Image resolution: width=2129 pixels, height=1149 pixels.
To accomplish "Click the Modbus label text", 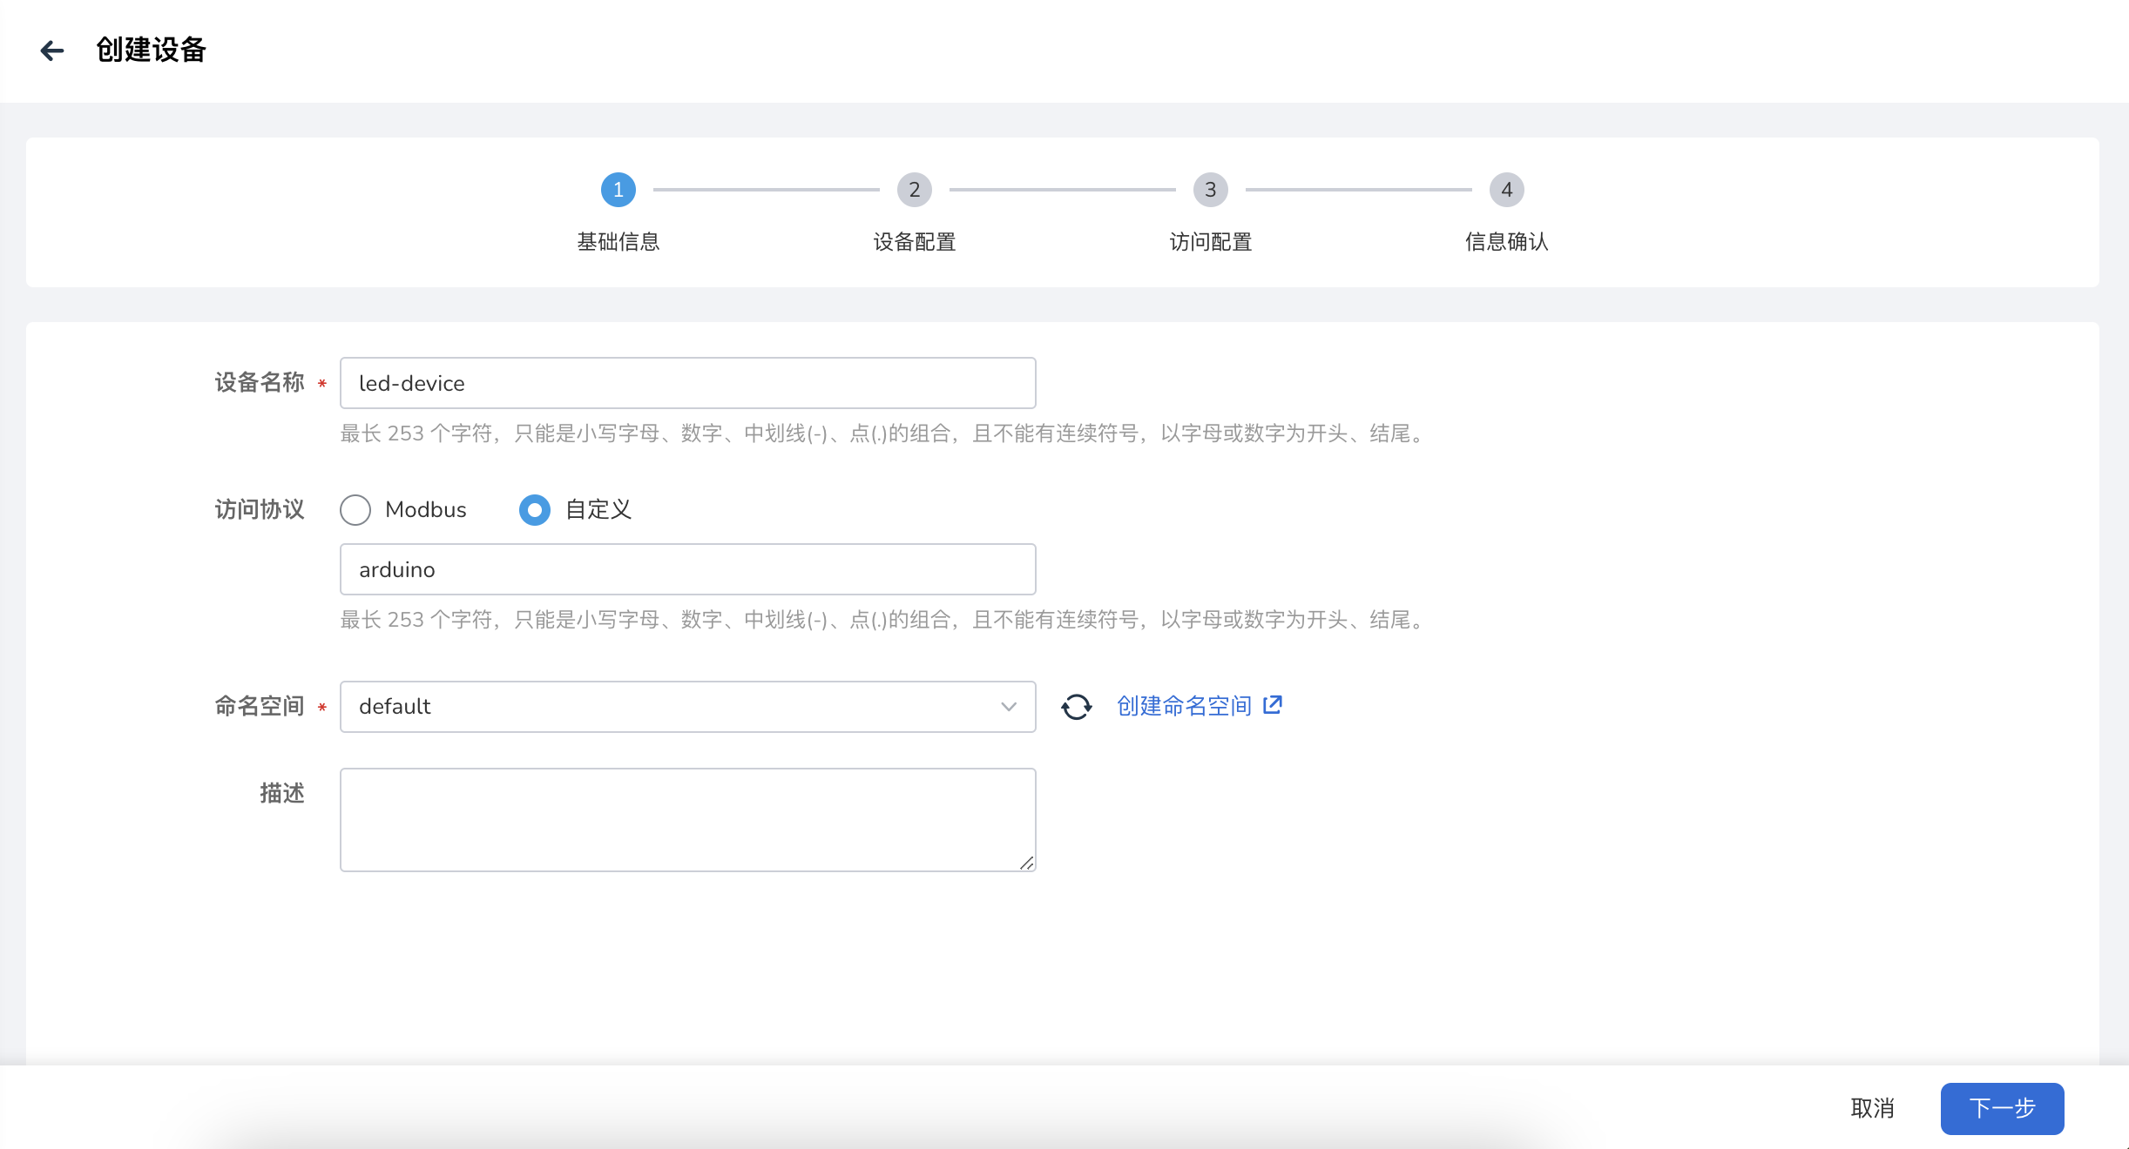I will click(425, 510).
